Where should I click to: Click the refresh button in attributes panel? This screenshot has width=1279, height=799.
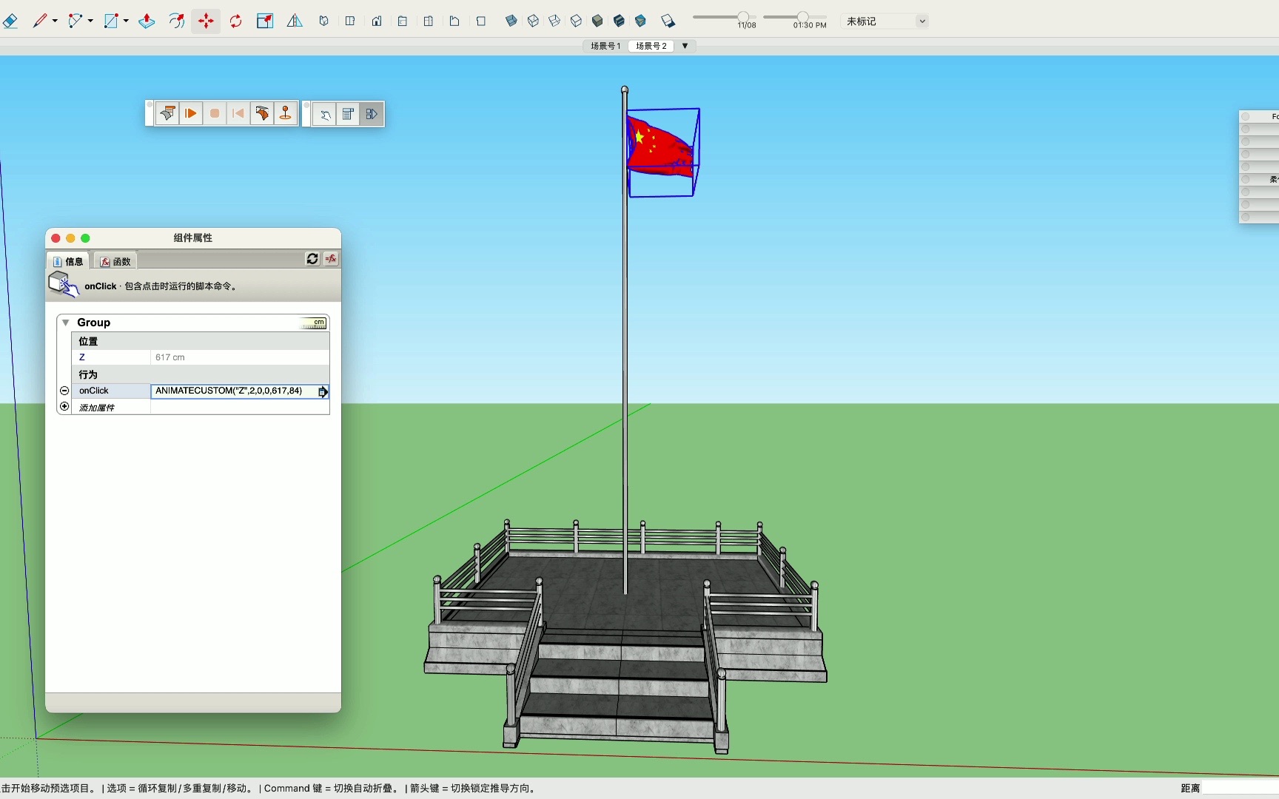(x=312, y=259)
